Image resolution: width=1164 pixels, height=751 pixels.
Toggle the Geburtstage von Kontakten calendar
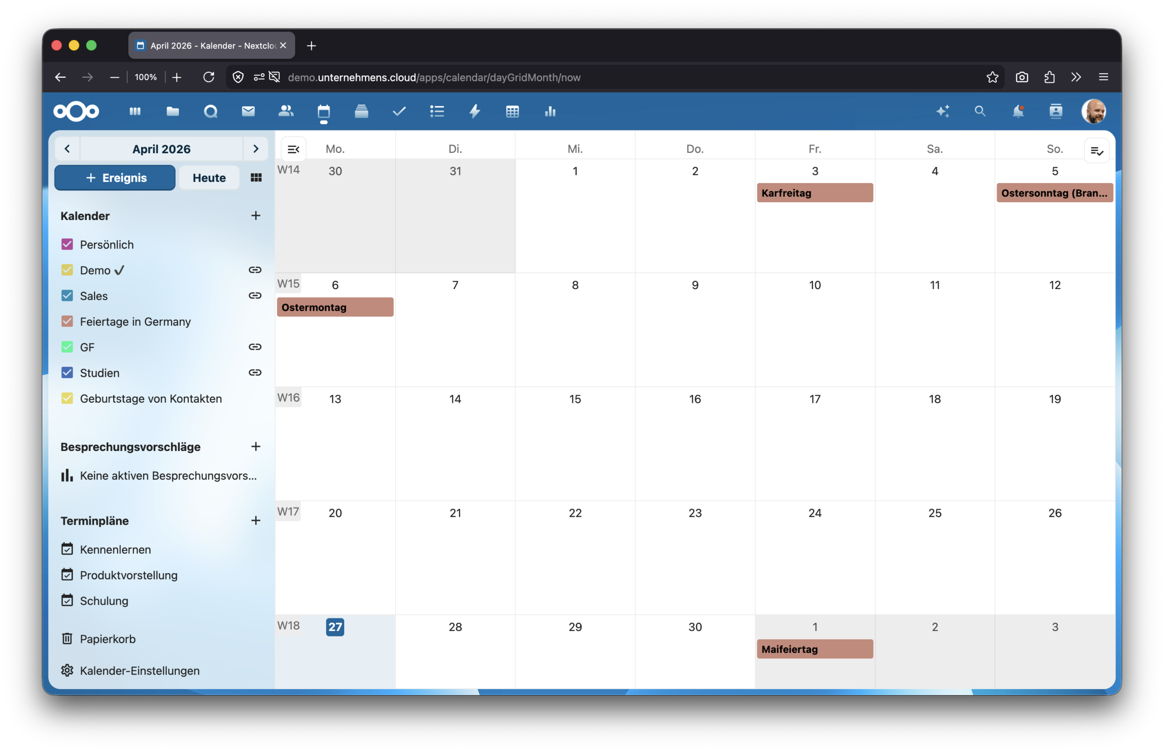[x=67, y=398]
